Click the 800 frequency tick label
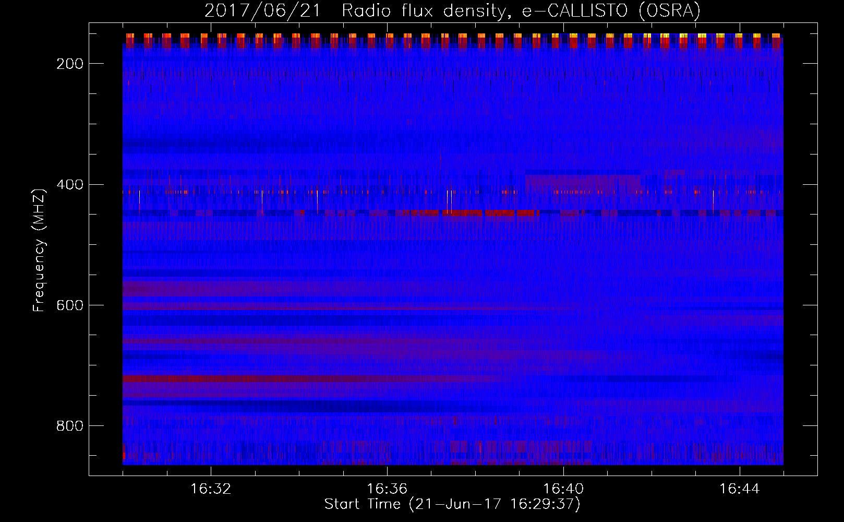 [x=70, y=426]
